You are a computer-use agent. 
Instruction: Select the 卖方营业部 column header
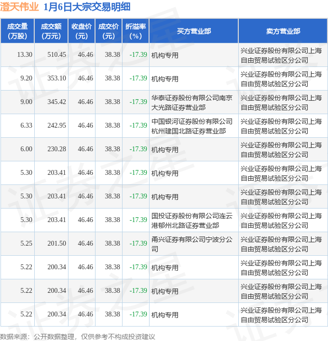coord(283,31)
